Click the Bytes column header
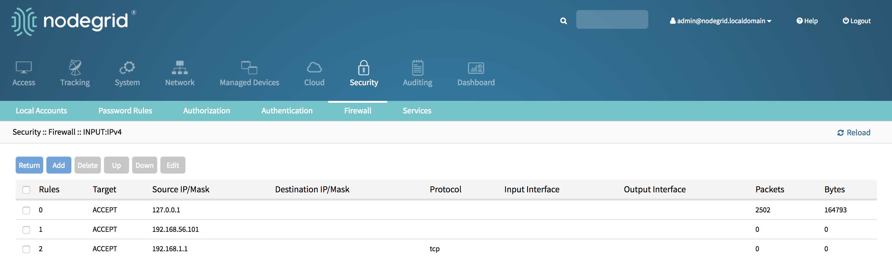Viewport: 892px width, 265px height. tap(834, 190)
